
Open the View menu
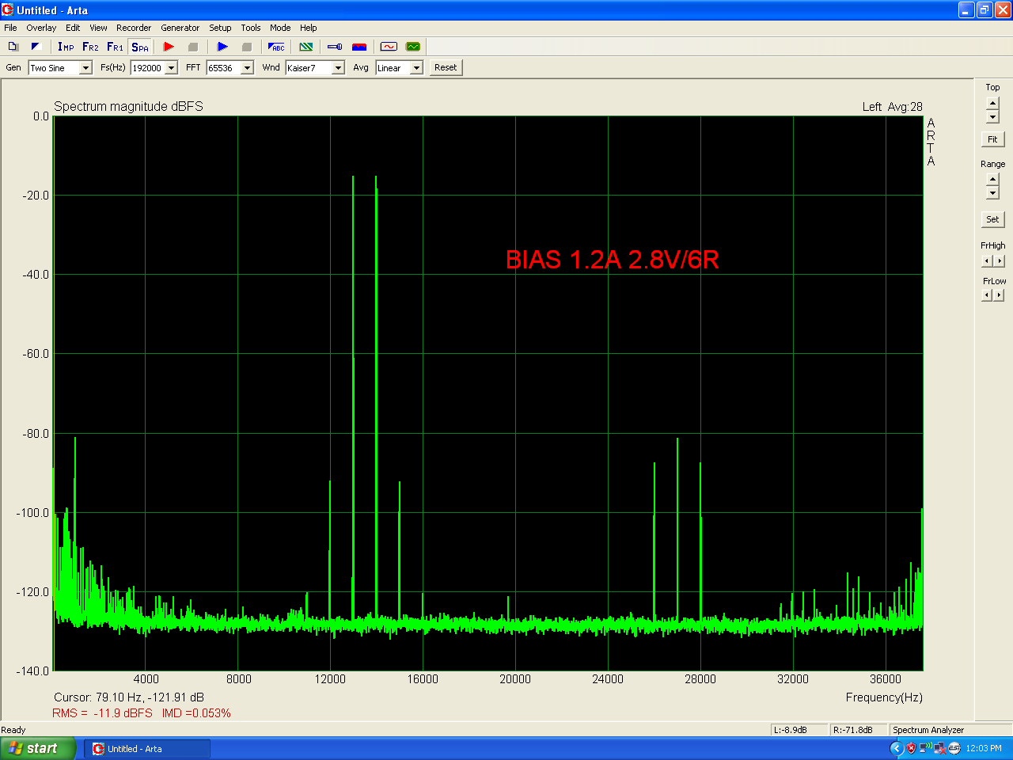(98, 28)
